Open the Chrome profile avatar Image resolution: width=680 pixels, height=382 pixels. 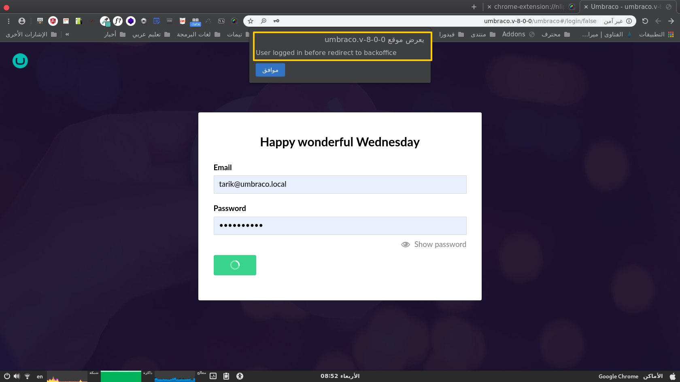pos(22,21)
